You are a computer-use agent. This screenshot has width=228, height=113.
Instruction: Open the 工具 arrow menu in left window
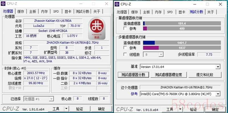(x=66, y=109)
